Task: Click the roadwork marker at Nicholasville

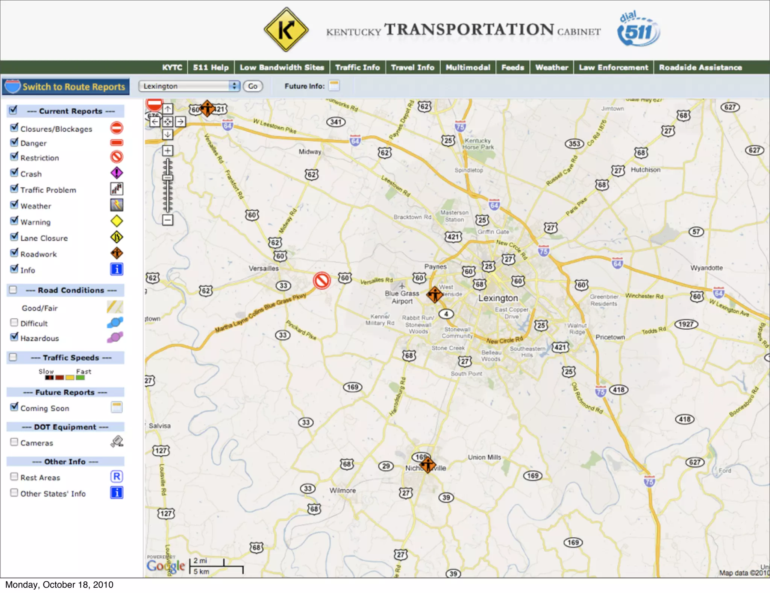Action: pos(427,465)
